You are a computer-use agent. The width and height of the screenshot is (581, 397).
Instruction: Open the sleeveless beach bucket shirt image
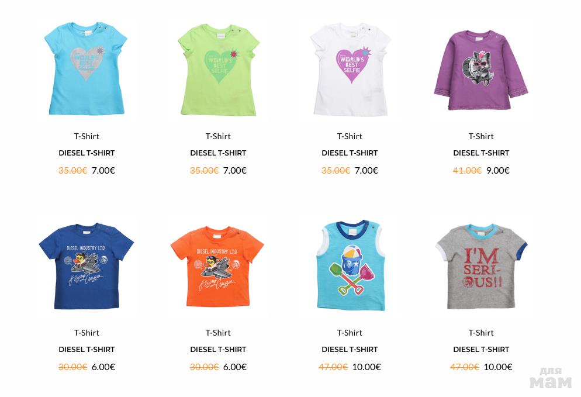pos(350,266)
